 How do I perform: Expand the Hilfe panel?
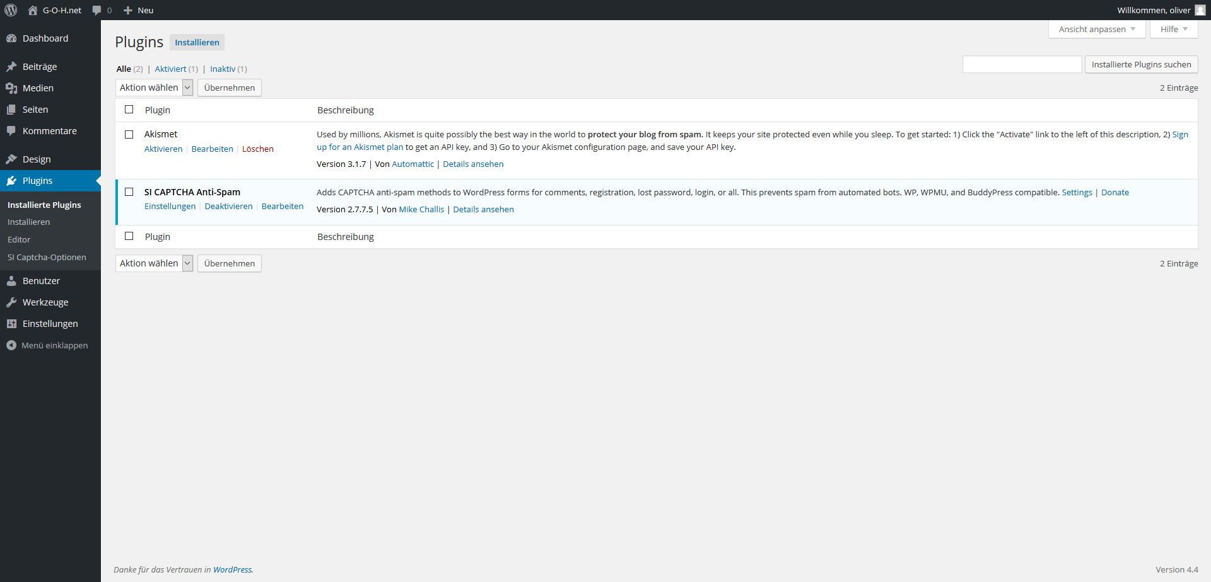click(1174, 29)
